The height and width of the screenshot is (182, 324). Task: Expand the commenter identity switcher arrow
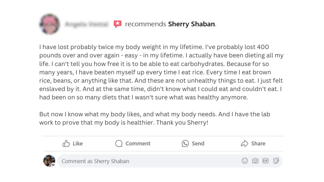pos(53,165)
